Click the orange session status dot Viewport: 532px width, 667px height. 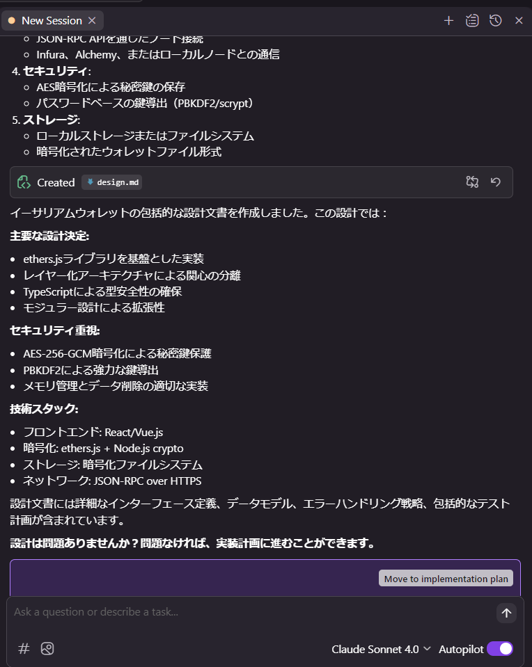point(12,20)
